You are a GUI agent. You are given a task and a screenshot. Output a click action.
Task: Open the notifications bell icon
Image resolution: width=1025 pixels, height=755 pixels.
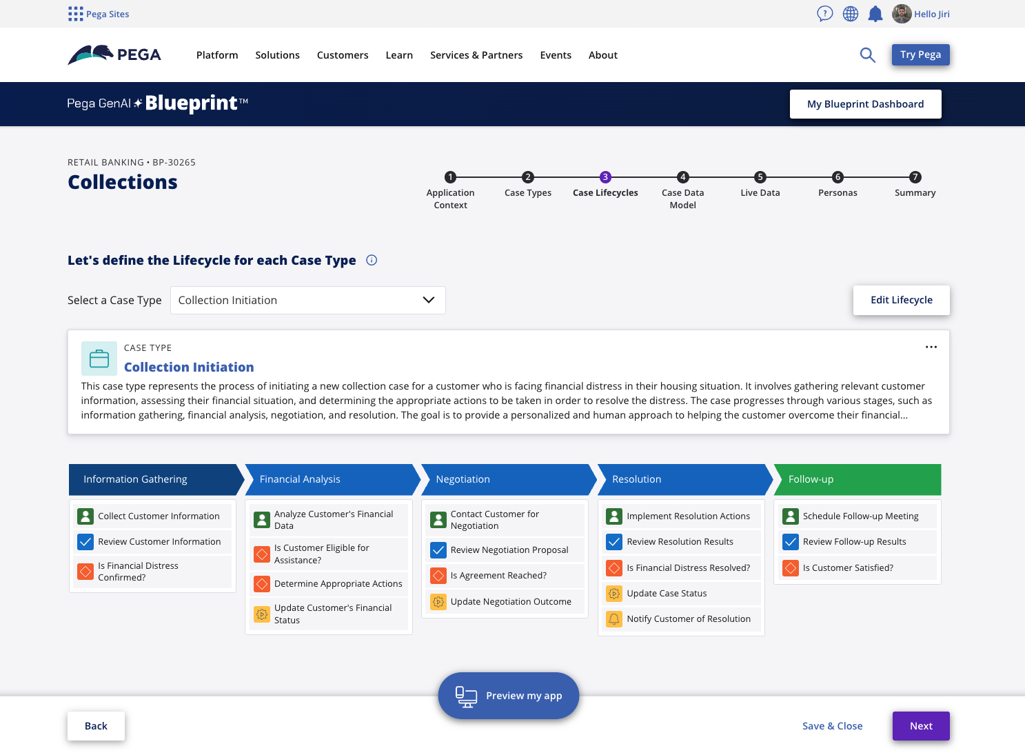click(x=875, y=14)
